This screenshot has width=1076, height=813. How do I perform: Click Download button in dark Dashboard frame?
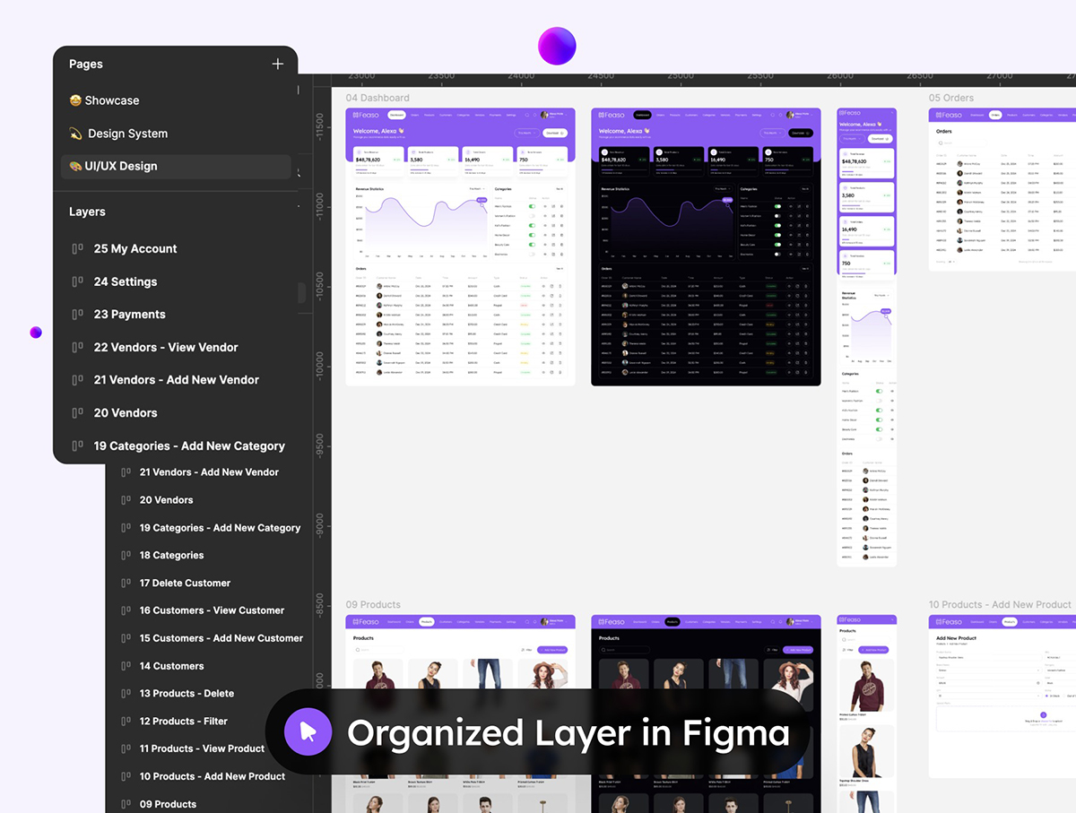coord(800,133)
